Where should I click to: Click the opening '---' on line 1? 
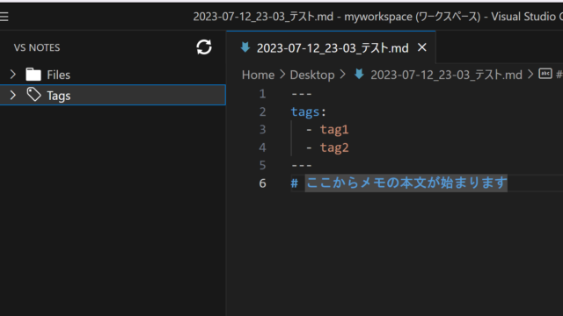click(302, 94)
